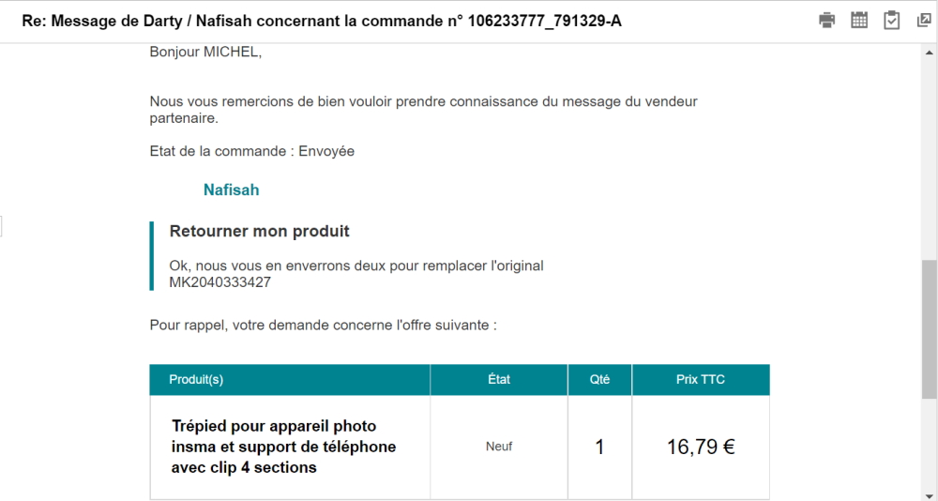938x501 pixels.
Task: Click the 'Prix TTC' column header
Action: 701,380
